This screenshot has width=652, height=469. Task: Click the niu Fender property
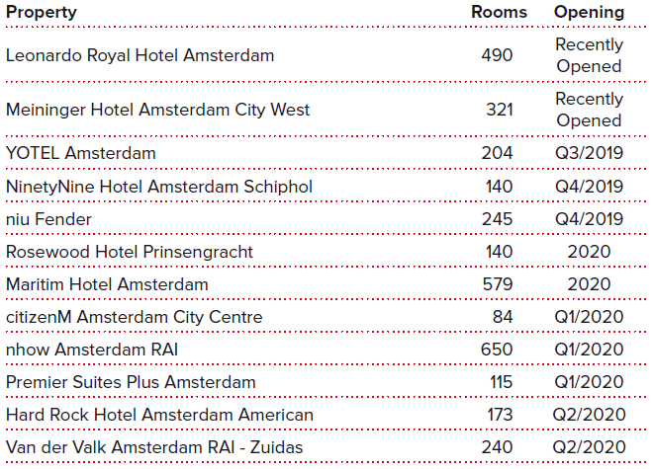[48, 219]
